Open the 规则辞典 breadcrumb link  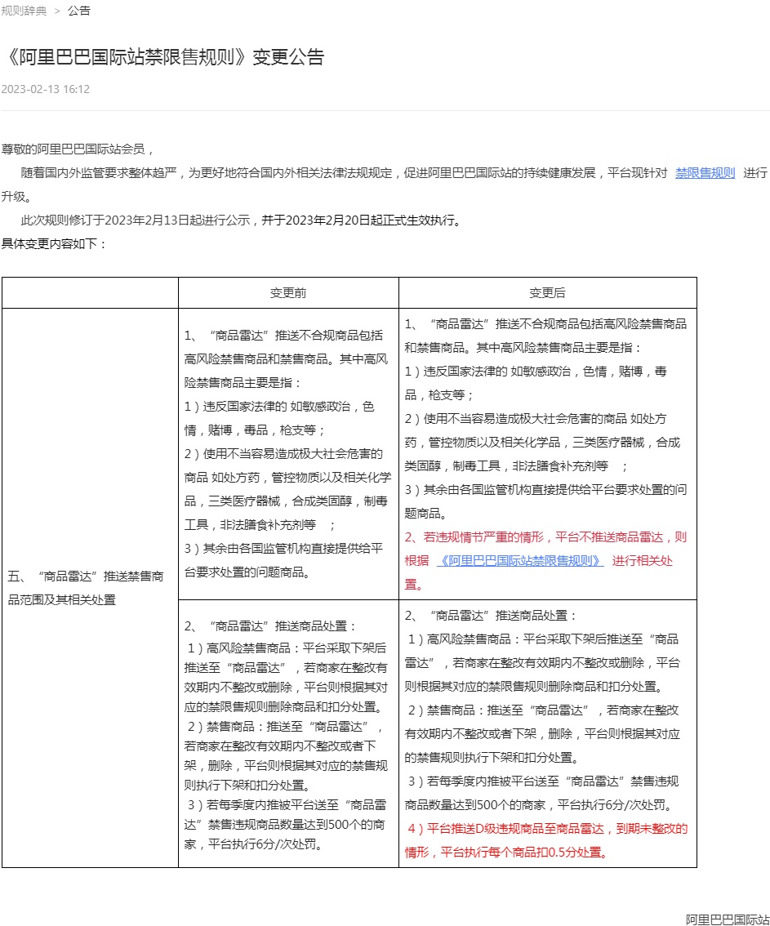(24, 11)
